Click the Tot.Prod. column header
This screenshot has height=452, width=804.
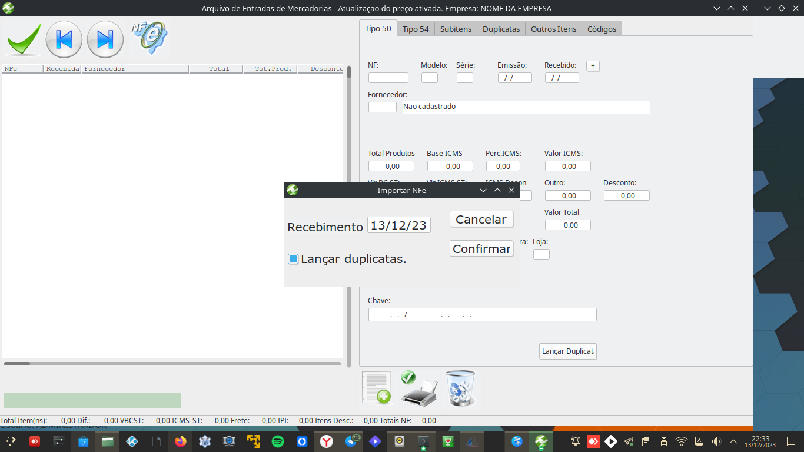point(270,69)
